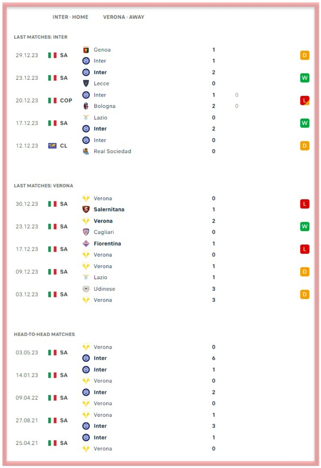This screenshot has width=321, height=468.
Task: Click the Real Sociedad crest icon
Action: tap(86, 151)
